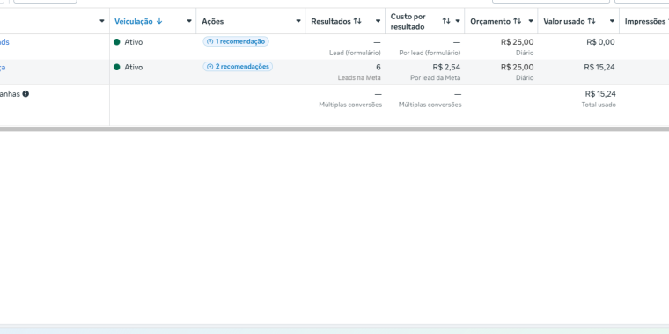Open the Ações column dropdown arrow

tap(298, 21)
